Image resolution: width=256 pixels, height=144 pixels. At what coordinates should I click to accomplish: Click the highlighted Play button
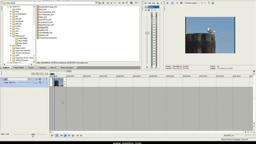65,136
